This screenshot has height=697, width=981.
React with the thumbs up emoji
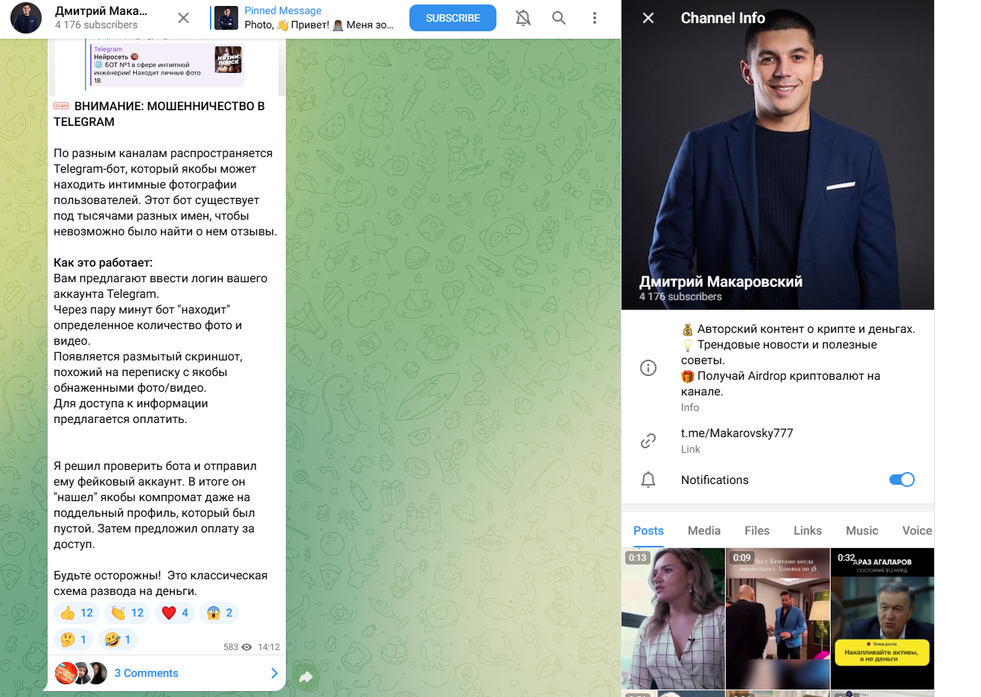tap(77, 613)
